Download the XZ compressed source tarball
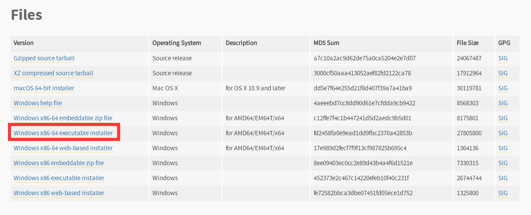The image size is (531, 215). tap(53, 73)
